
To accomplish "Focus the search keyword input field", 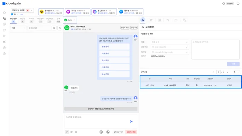I will point(39,28).
